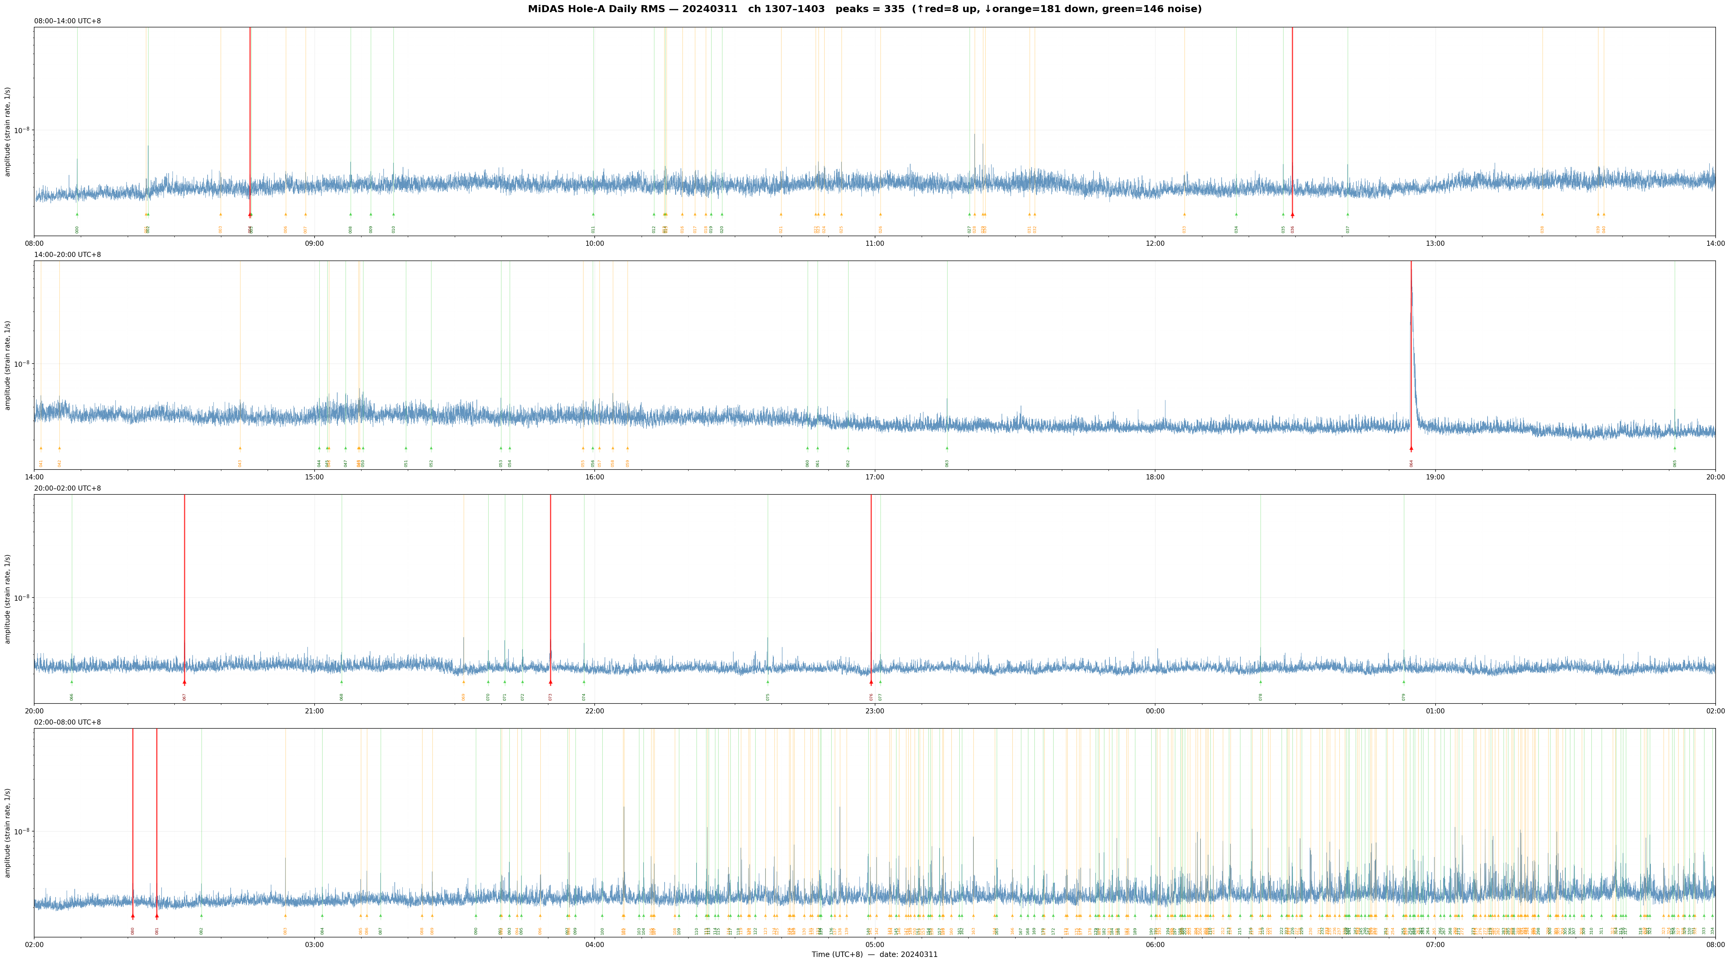Click the red peak label 036
1730x963 pixels.
1292,229
